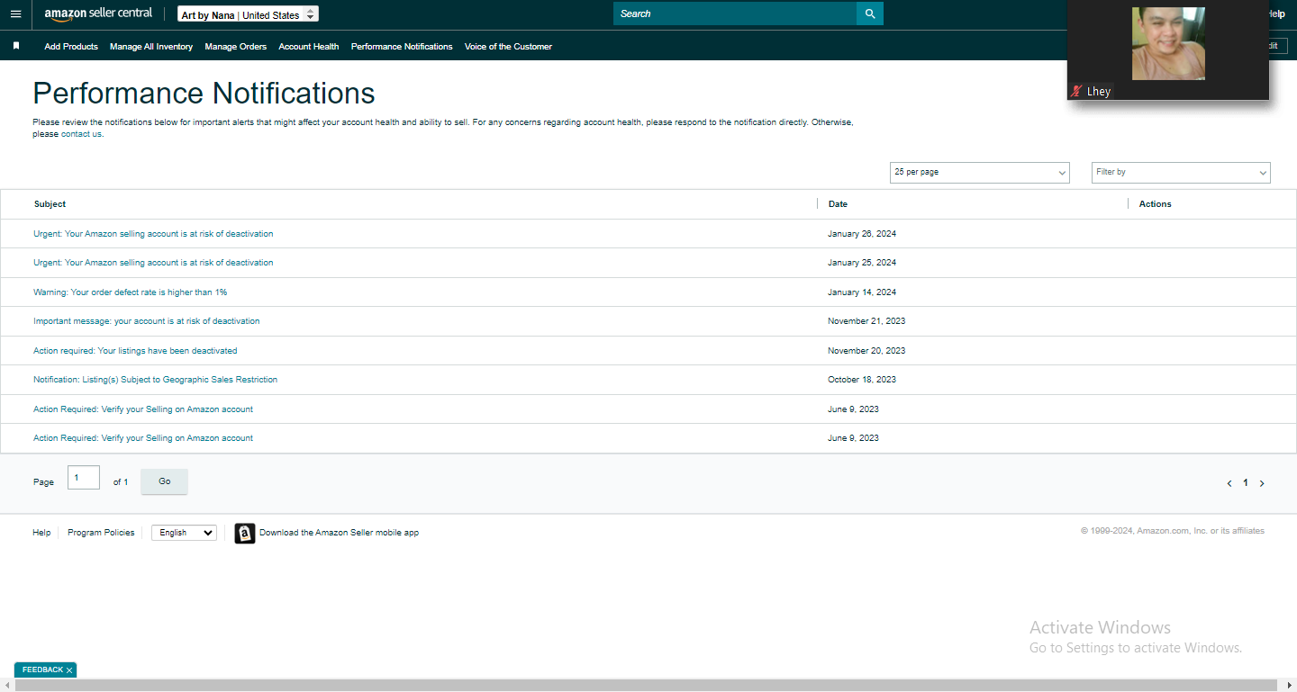Expand the 25 per page dropdown
The height and width of the screenshot is (692, 1297).
(980, 172)
